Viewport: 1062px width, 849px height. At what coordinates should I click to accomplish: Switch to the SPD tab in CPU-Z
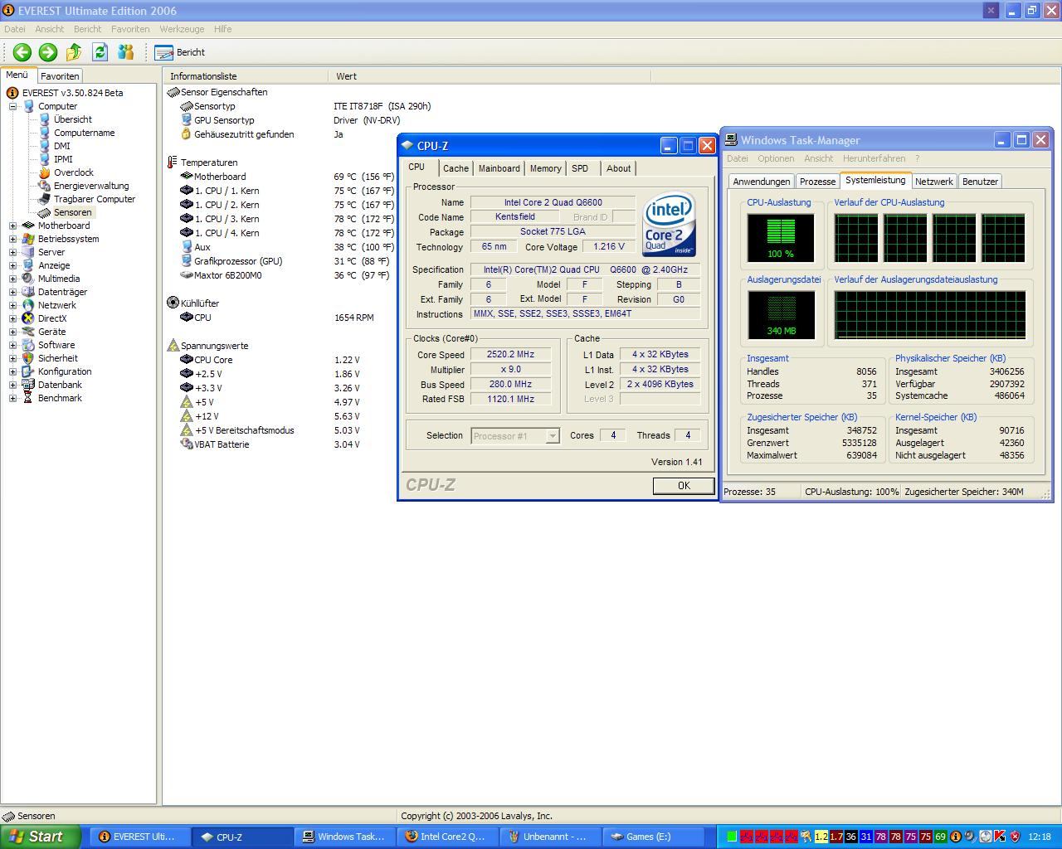(x=580, y=168)
